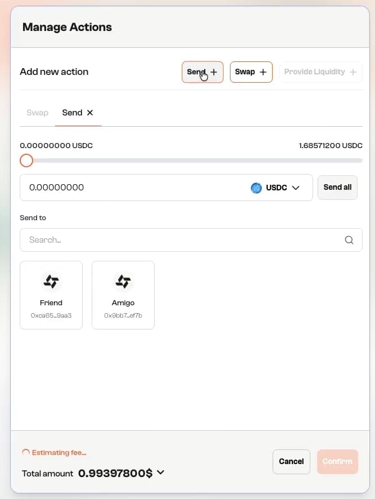Screen dimensions: 375x499
Task: Click the amount slider handle
Action: [26, 161]
